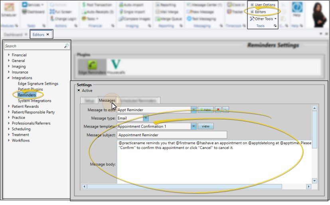Open Editors from the Tools group
Image resolution: width=330 pixels, height=205 pixels.
click(260, 12)
